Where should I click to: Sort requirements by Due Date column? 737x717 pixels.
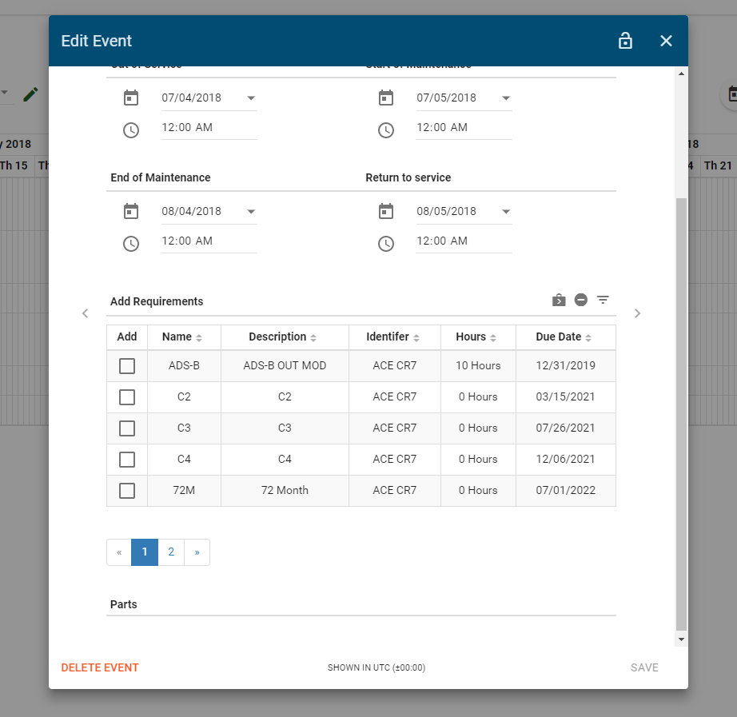click(588, 337)
